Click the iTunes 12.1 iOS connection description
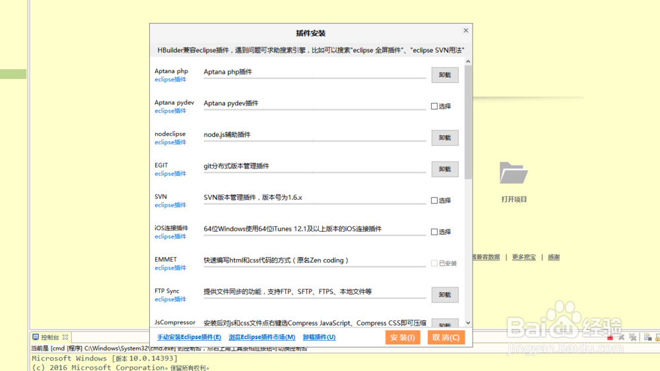 coord(292,229)
